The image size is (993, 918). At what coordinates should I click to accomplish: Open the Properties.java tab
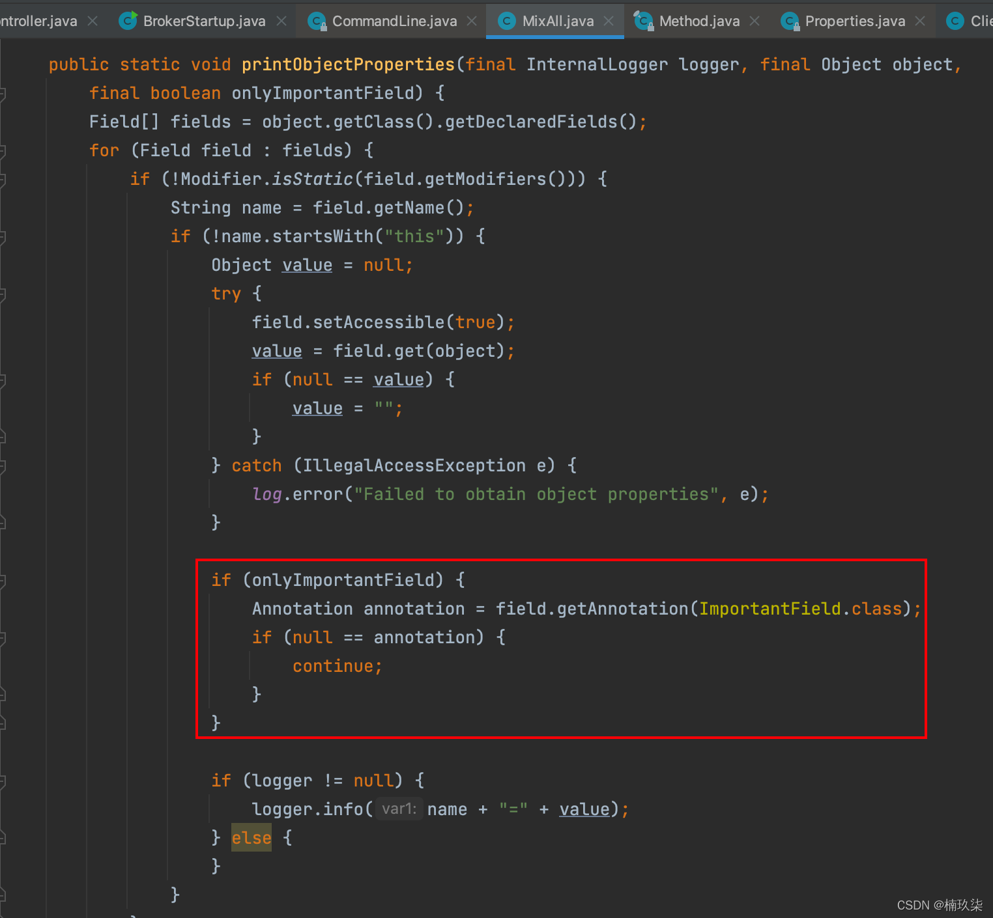(855, 21)
